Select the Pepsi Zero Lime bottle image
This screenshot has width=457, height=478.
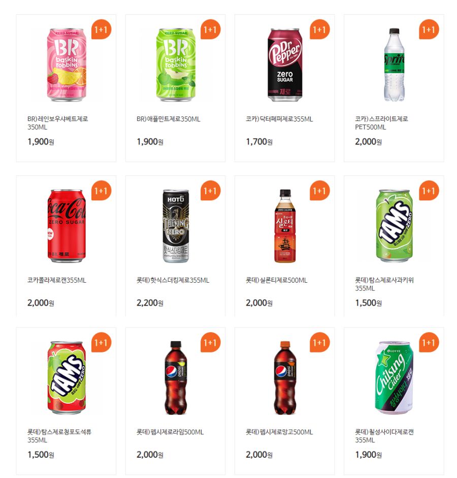pyautogui.click(x=176, y=378)
